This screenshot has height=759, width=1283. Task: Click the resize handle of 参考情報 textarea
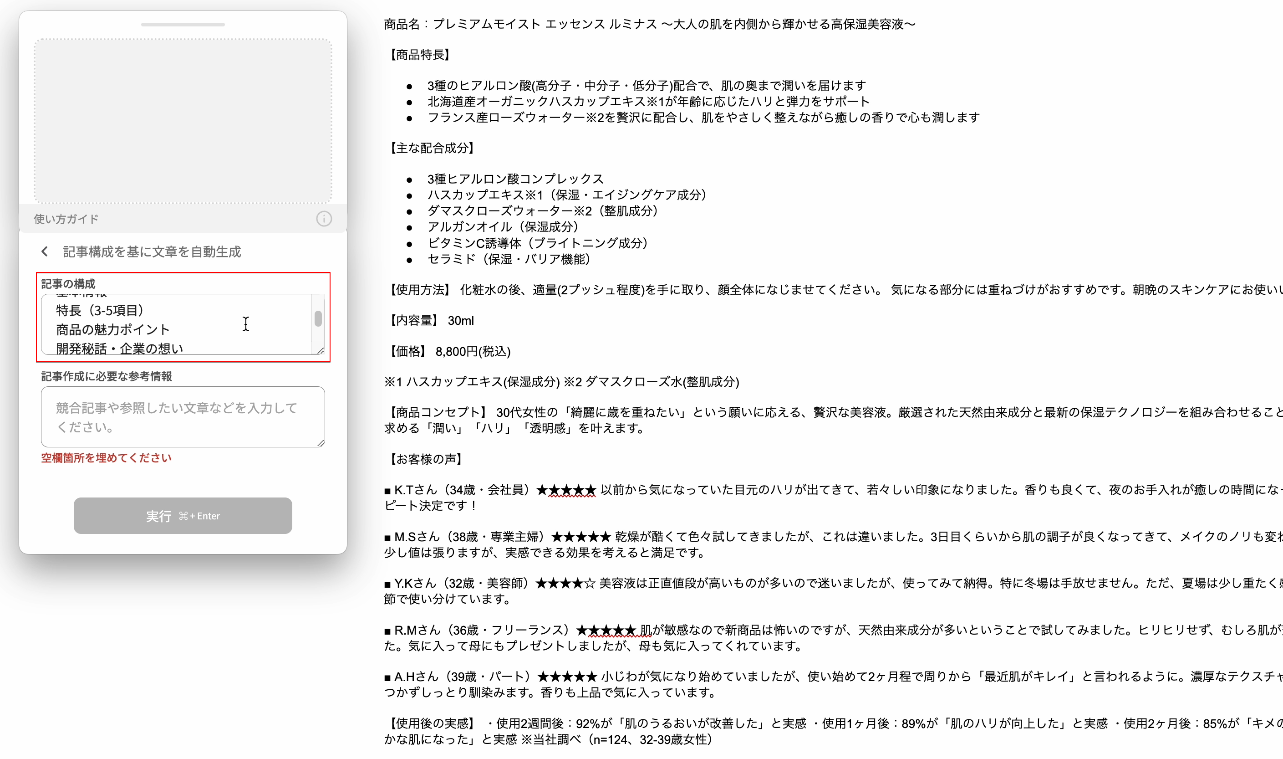[321, 443]
